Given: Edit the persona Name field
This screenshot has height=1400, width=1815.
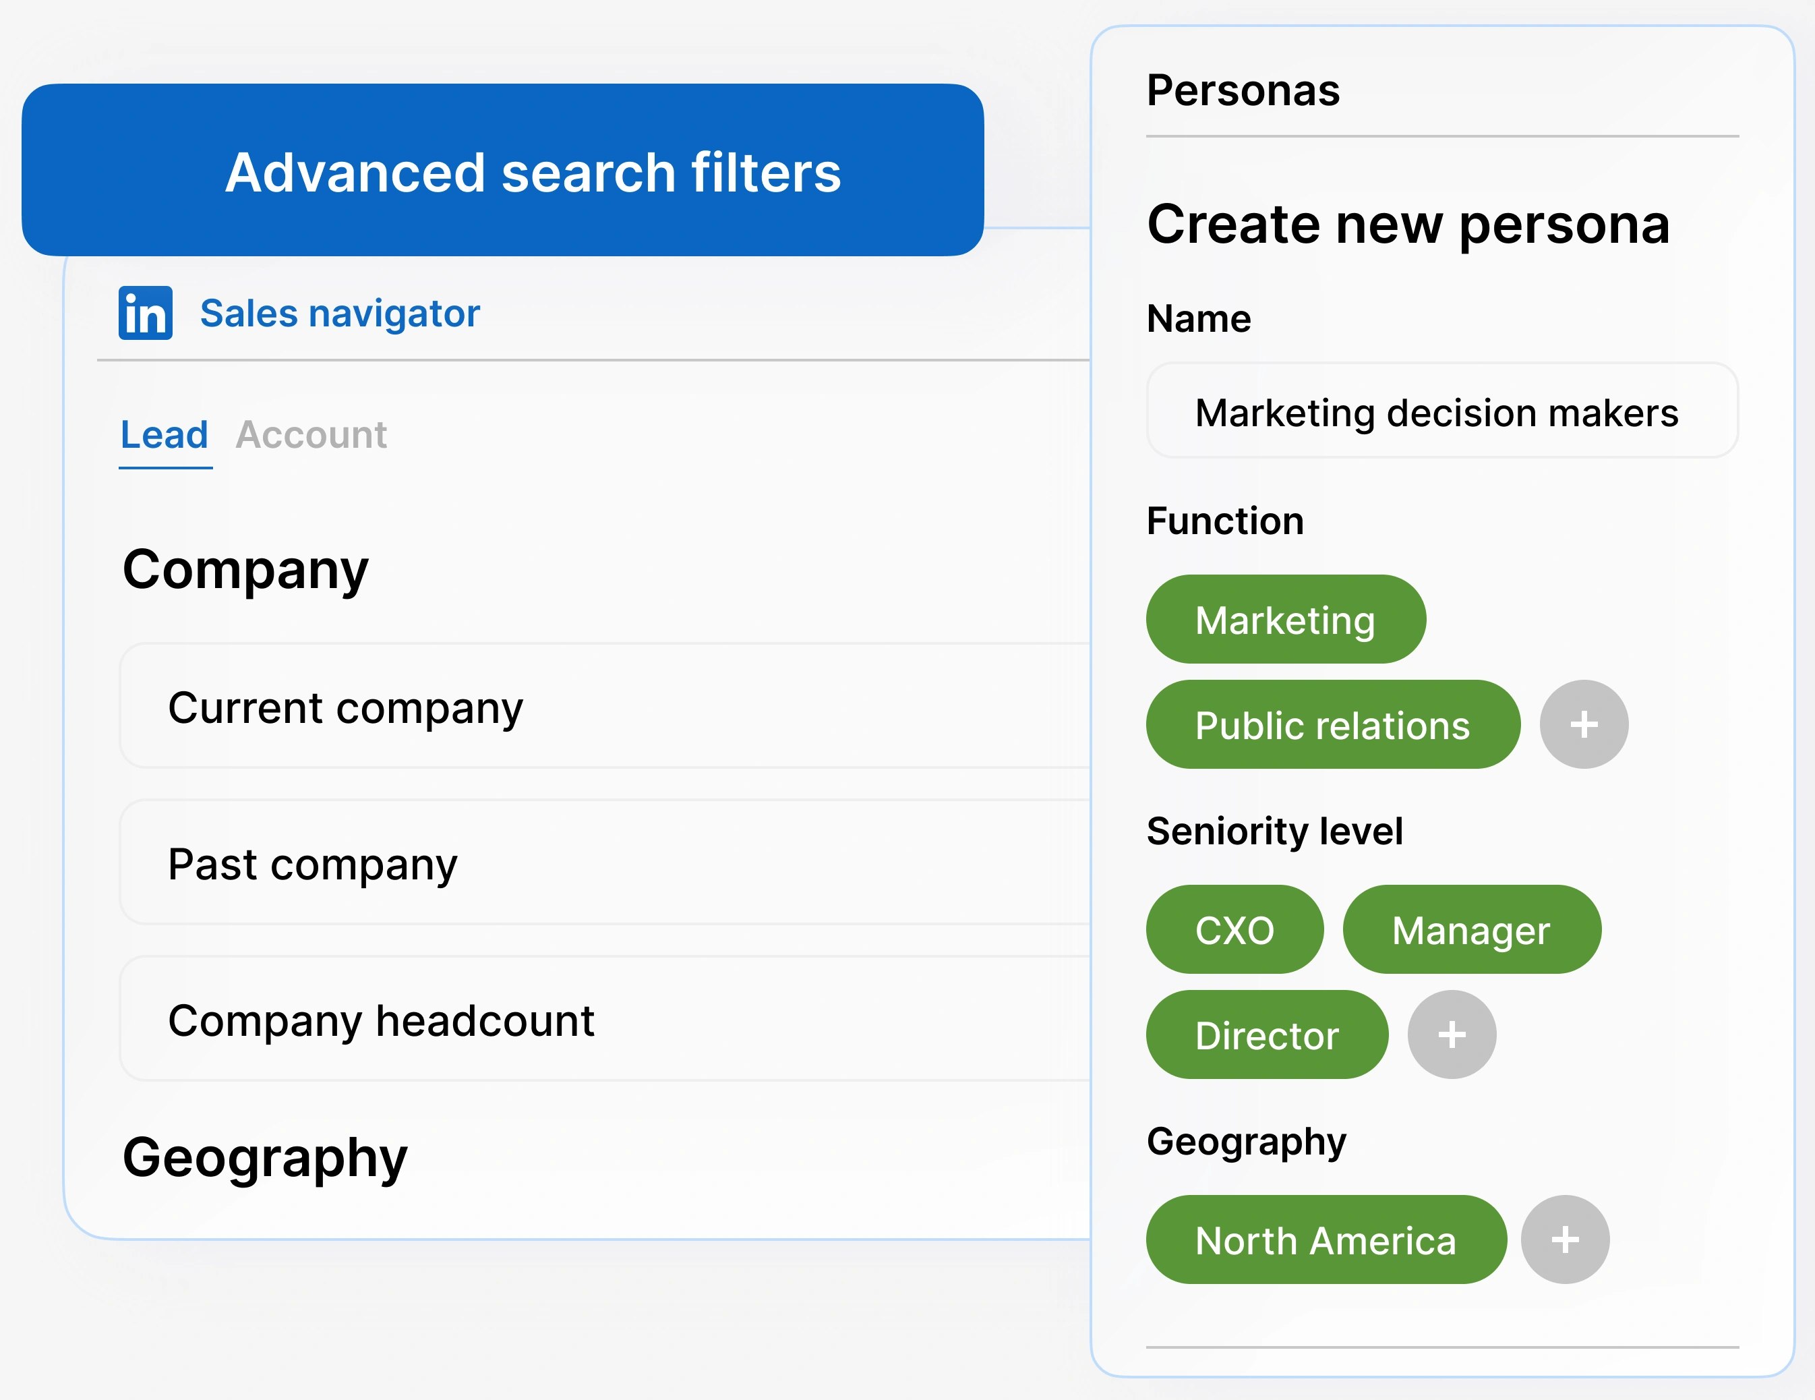Looking at the screenshot, I should tap(1441, 411).
